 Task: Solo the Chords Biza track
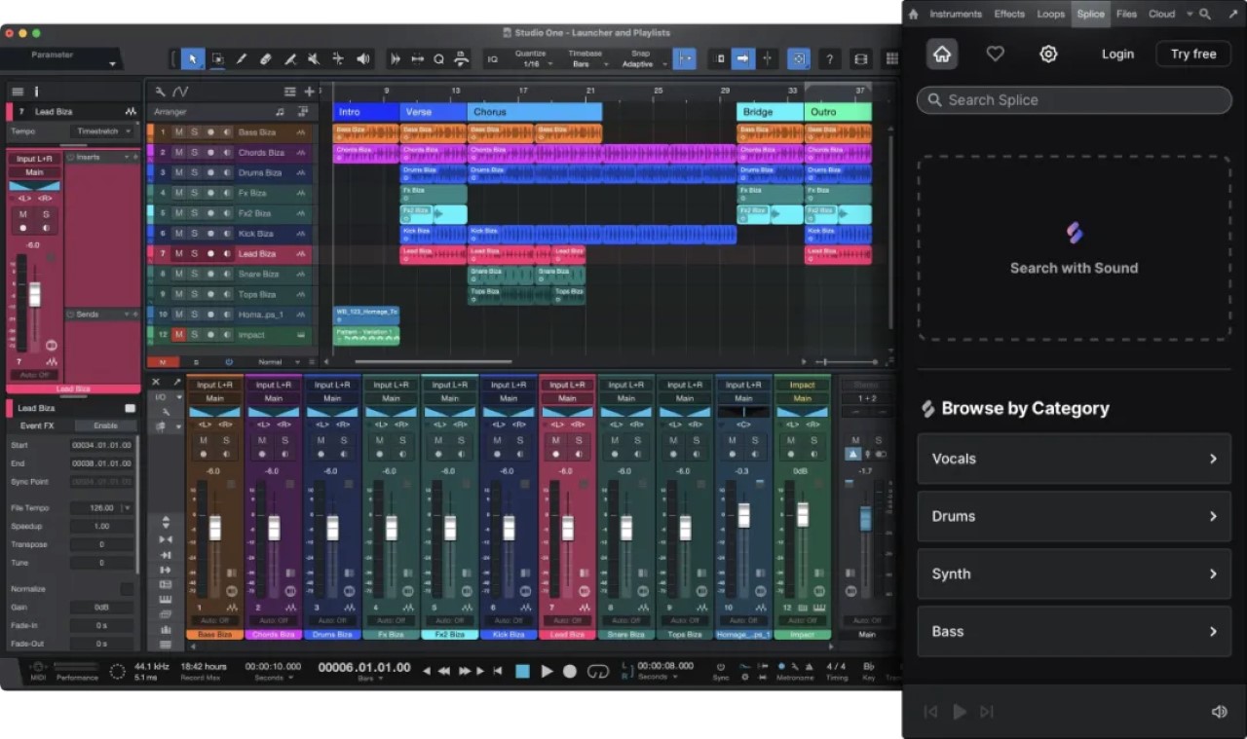(x=194, y=153)
